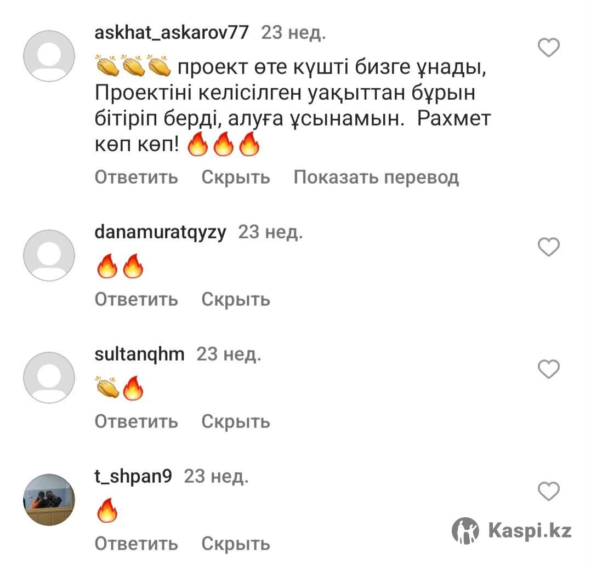Image resolution: width=591 pixels, height=566 pixels.
Task: Tap the heart next to sultanqhm's comment
Action: click(548, 369)
